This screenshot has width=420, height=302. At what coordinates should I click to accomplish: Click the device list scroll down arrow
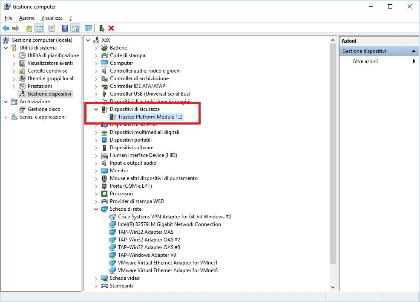(333, 287)
